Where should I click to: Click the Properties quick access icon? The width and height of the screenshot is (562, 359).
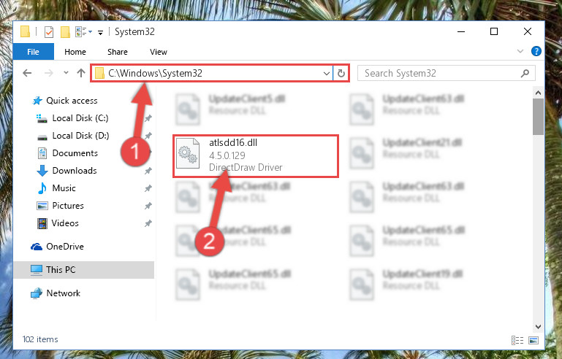click(x=49, y=32)
